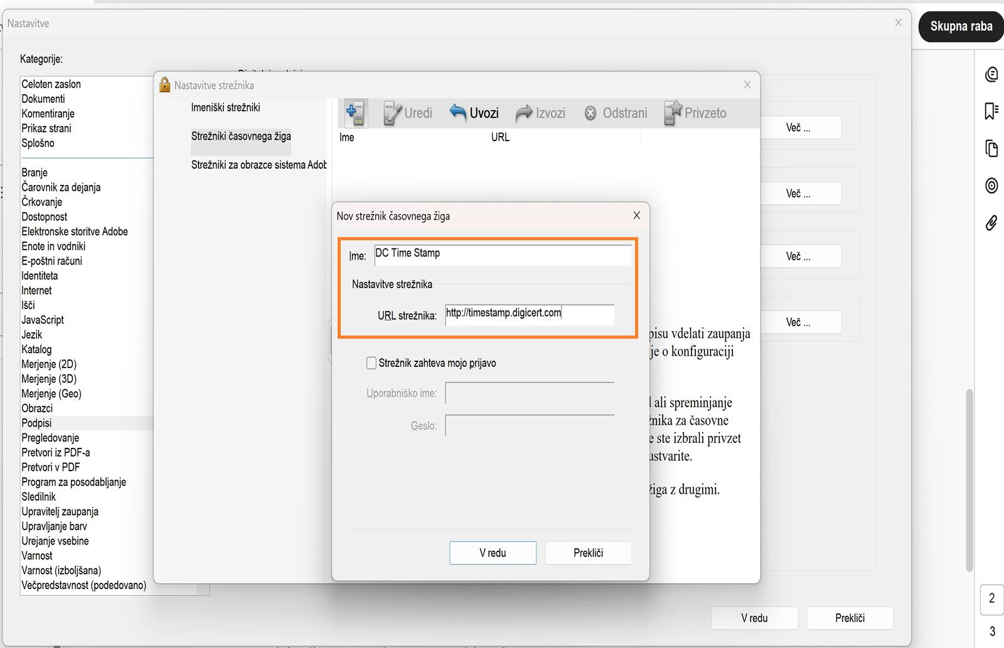Click Prekliči in Nastavitve window
Image resolution: width=1004 pixels, height=648 pixels.
coord(850,618)
